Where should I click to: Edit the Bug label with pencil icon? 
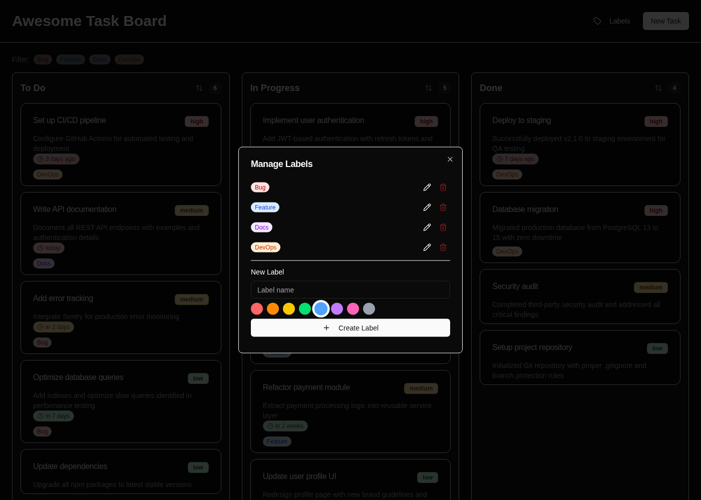click(x=427, y=187)
